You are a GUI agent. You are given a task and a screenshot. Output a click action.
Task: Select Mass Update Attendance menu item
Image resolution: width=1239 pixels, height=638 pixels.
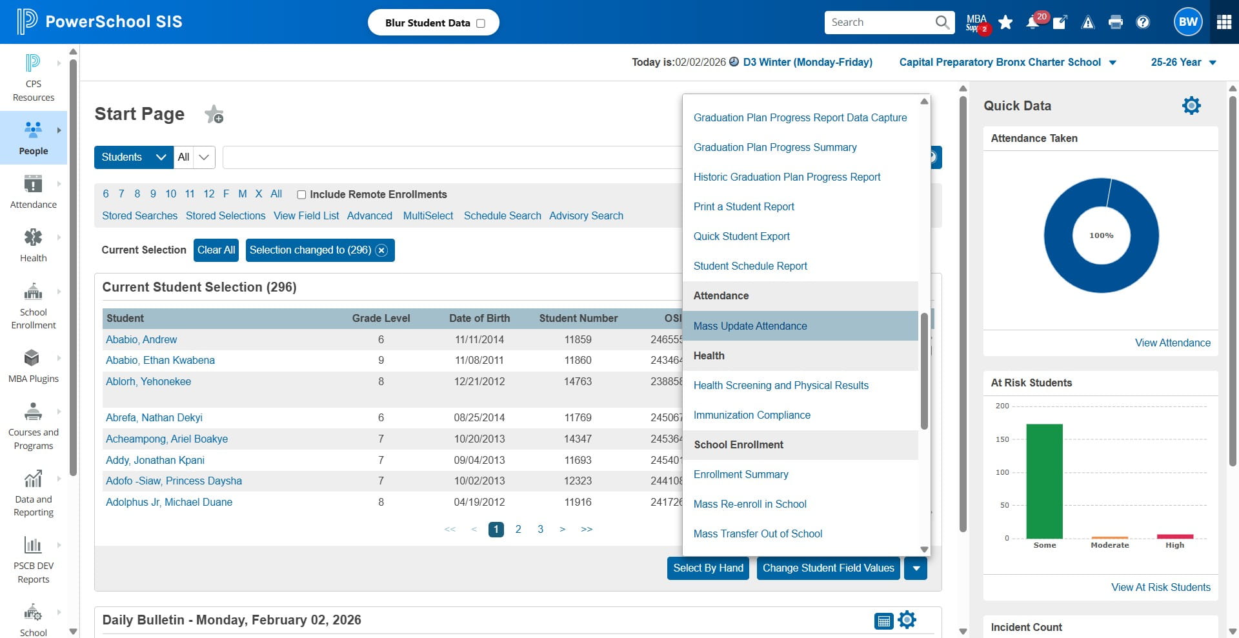pos(800,326)
